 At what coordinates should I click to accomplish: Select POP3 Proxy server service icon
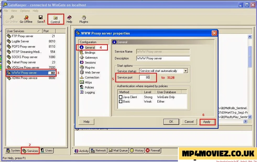[x=9, y=47]
